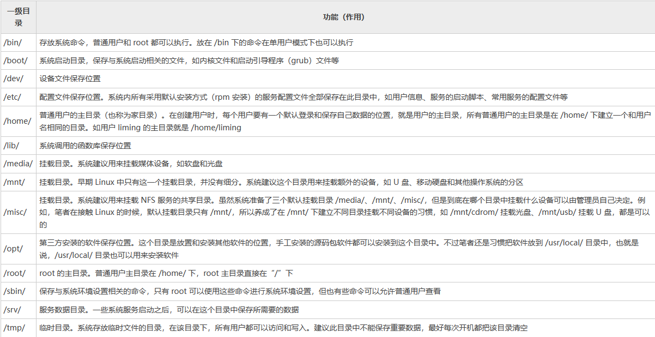Click the /home/ directory cell
655x337 pixels.
(x=17, y=121)
